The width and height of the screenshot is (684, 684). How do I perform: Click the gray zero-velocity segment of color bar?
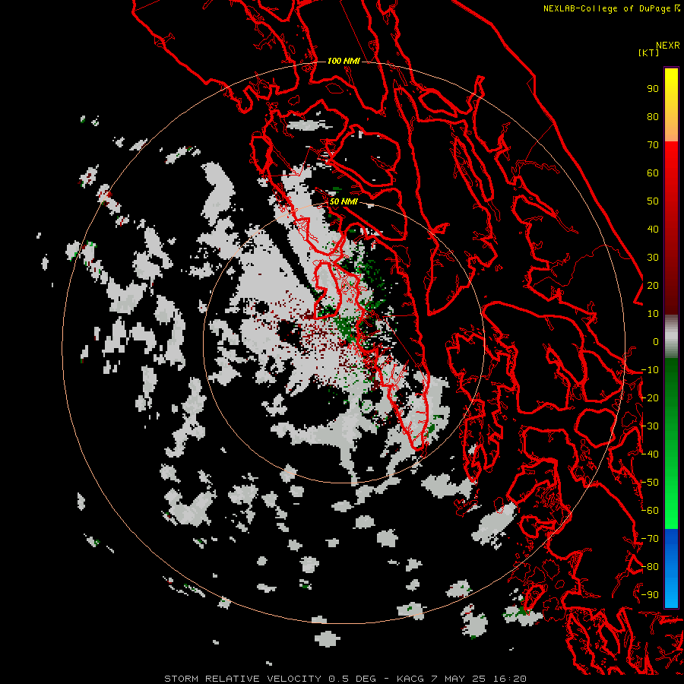coord(671,337)
